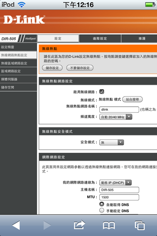Click the 儲存設定 button
157x236 pixels.
[52, 68]
